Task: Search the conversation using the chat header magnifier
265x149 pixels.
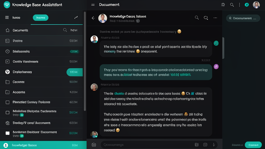Action: (197, 18)
